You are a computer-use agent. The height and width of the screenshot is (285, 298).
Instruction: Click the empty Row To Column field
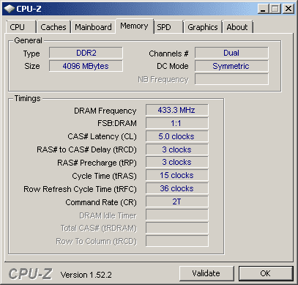(177, 242)
